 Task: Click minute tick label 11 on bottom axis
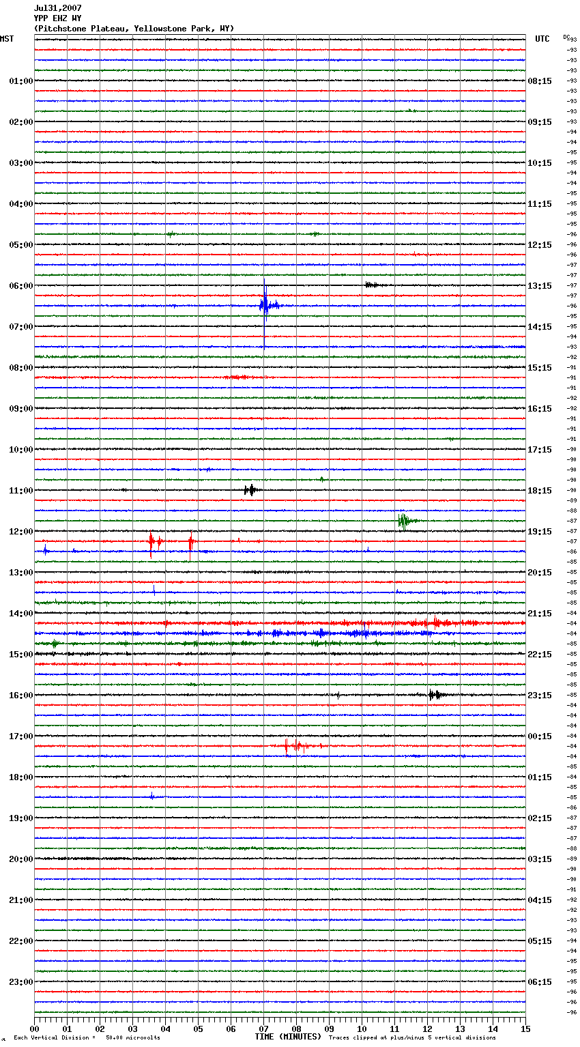click(394, 1029)
